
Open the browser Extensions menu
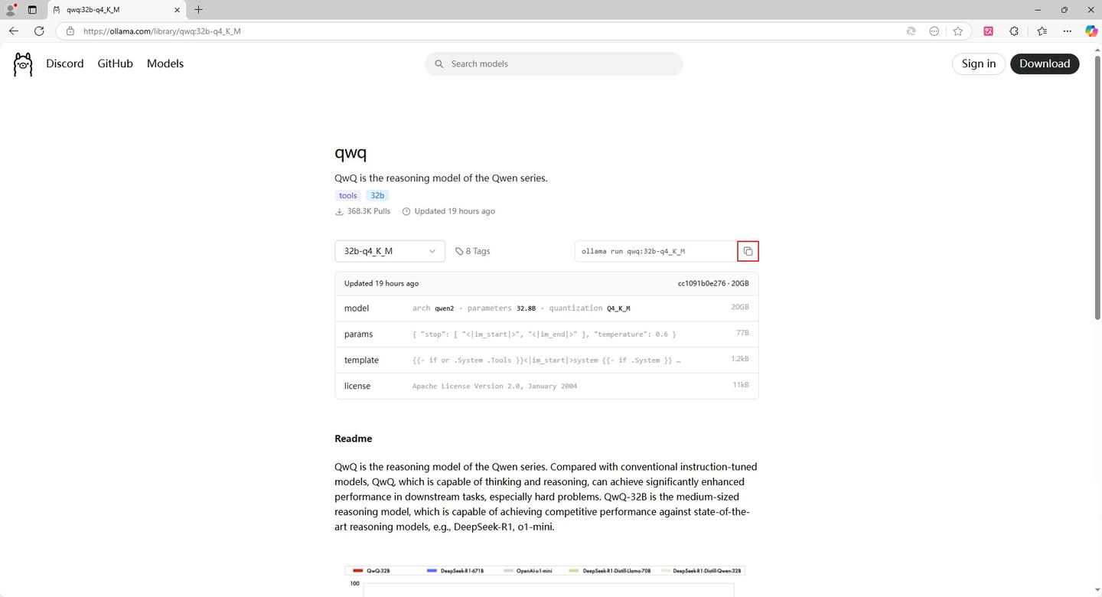click(1014, 31)
